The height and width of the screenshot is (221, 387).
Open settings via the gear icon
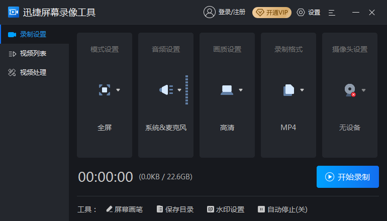pyautogui.click(x=301, y=12)
